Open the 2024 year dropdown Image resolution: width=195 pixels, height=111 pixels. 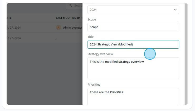[x=133, y=10]
